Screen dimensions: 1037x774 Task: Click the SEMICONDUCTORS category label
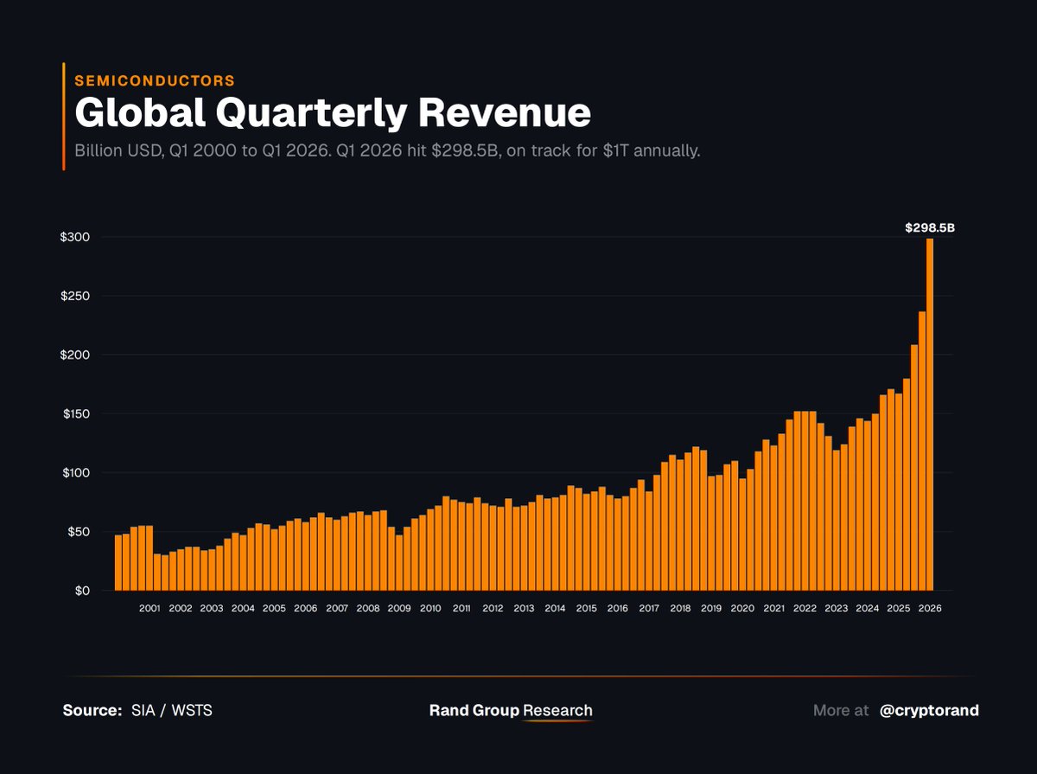click(155, 80)
